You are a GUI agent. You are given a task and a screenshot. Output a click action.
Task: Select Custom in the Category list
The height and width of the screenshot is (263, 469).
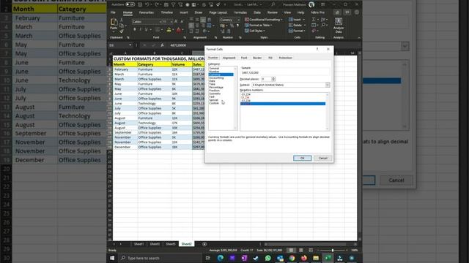pyautogui.click(x=214, y=103)
